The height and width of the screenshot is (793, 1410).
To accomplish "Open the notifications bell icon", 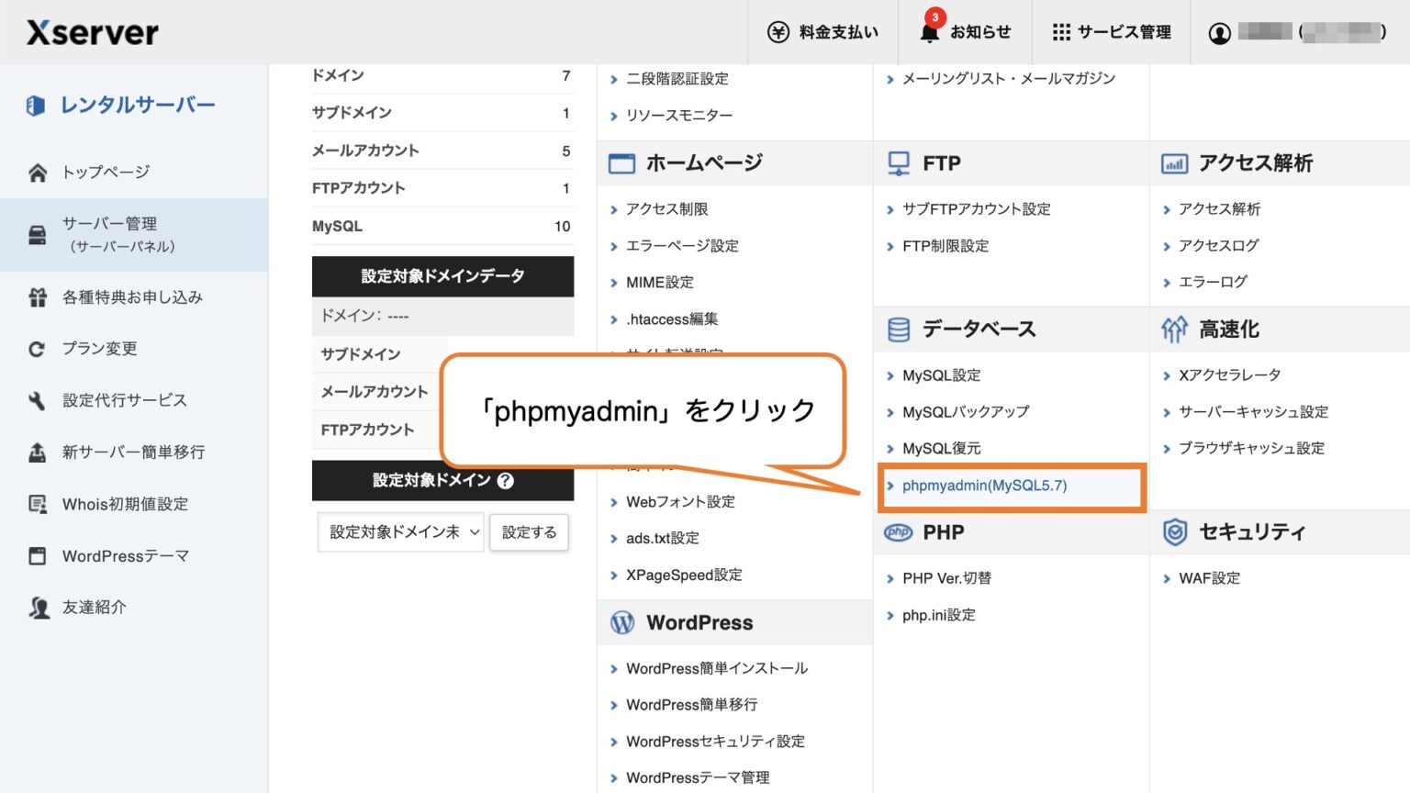I will 929,31.
